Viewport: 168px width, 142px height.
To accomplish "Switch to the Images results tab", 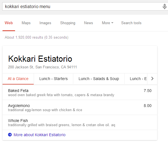I will tap(45, 23).
